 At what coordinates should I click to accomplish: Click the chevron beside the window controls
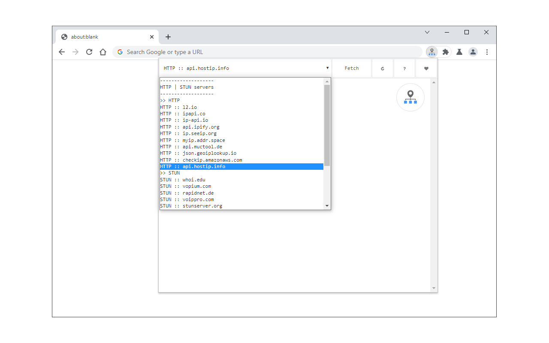click(427, 32)
